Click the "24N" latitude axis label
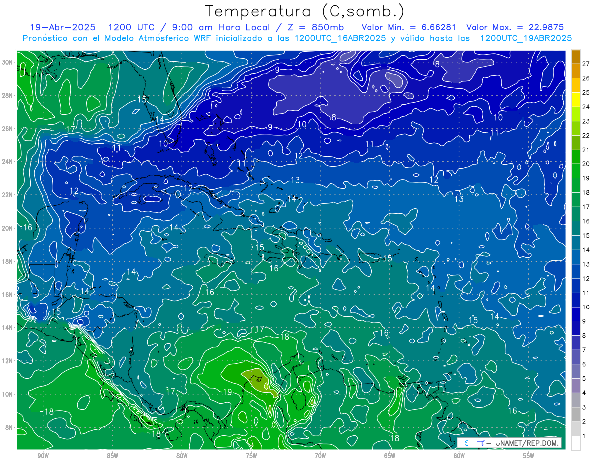Viewport: 599px width, 462px height. tap(7, 162)
